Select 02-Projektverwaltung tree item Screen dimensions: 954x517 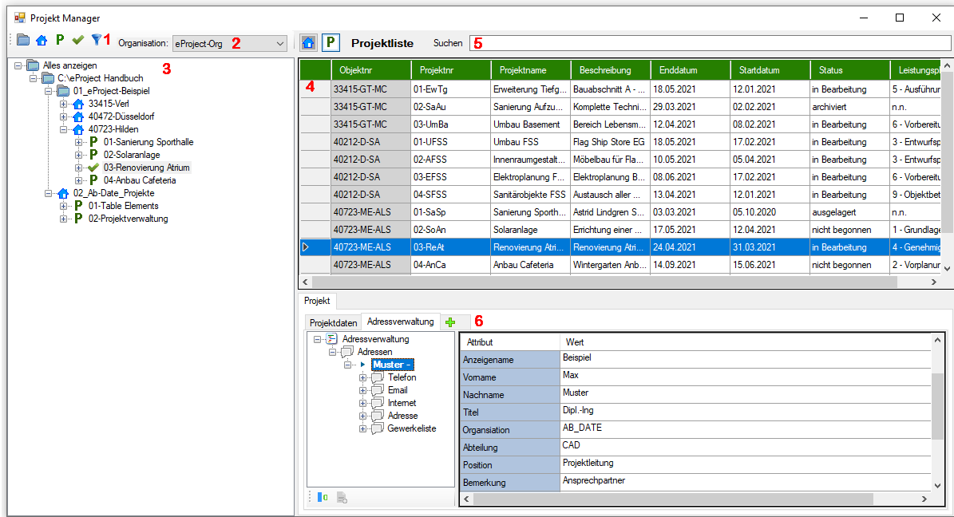click(x=129, y=219)
